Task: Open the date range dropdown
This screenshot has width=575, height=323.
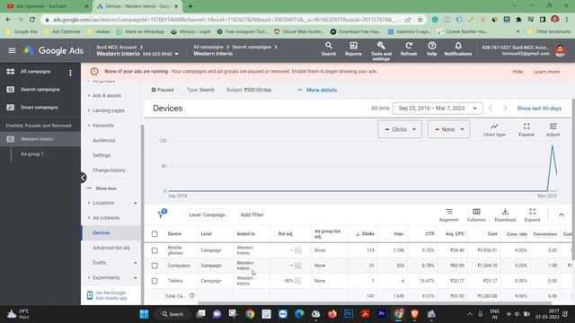Action: pos(438,109)
